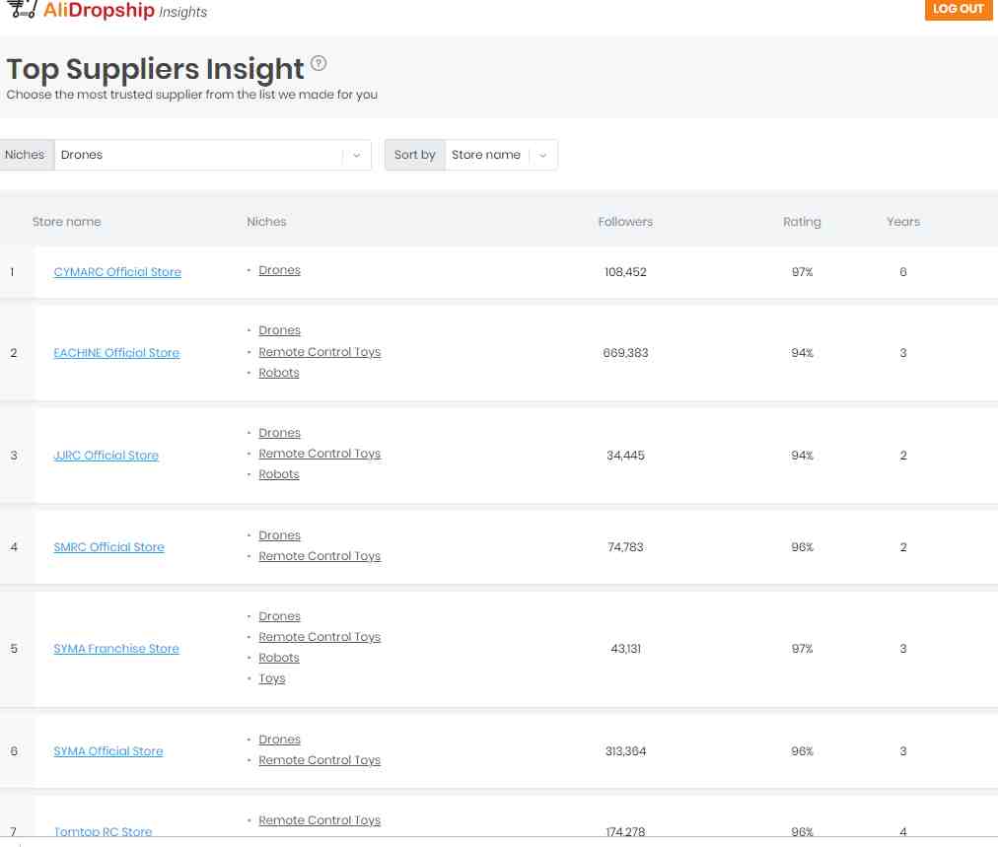Expand the Sort by Store name dropdown
The image size is (998, 847).
pyautogui.click(x=501, y=155)
